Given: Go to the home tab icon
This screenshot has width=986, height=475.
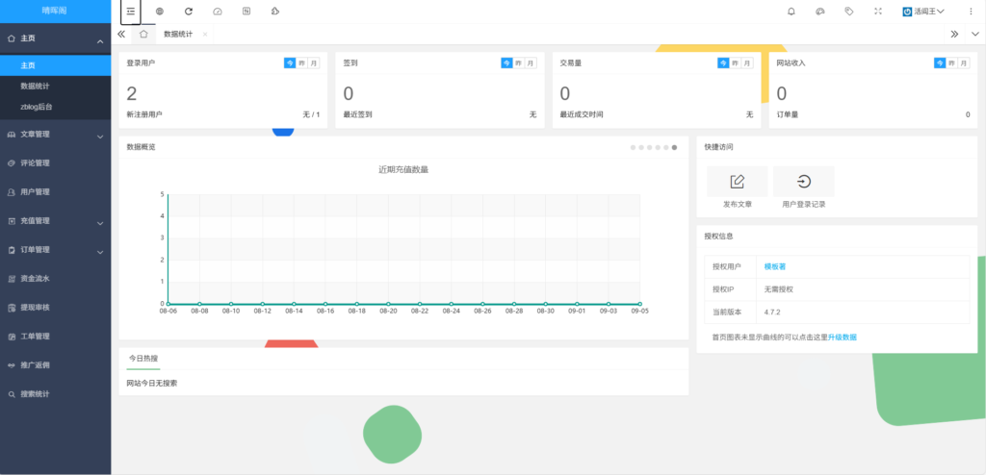Looking at the screenshot, I should click(x=143, y=34).
